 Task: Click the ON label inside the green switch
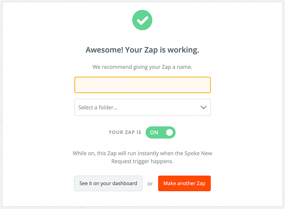154,133
